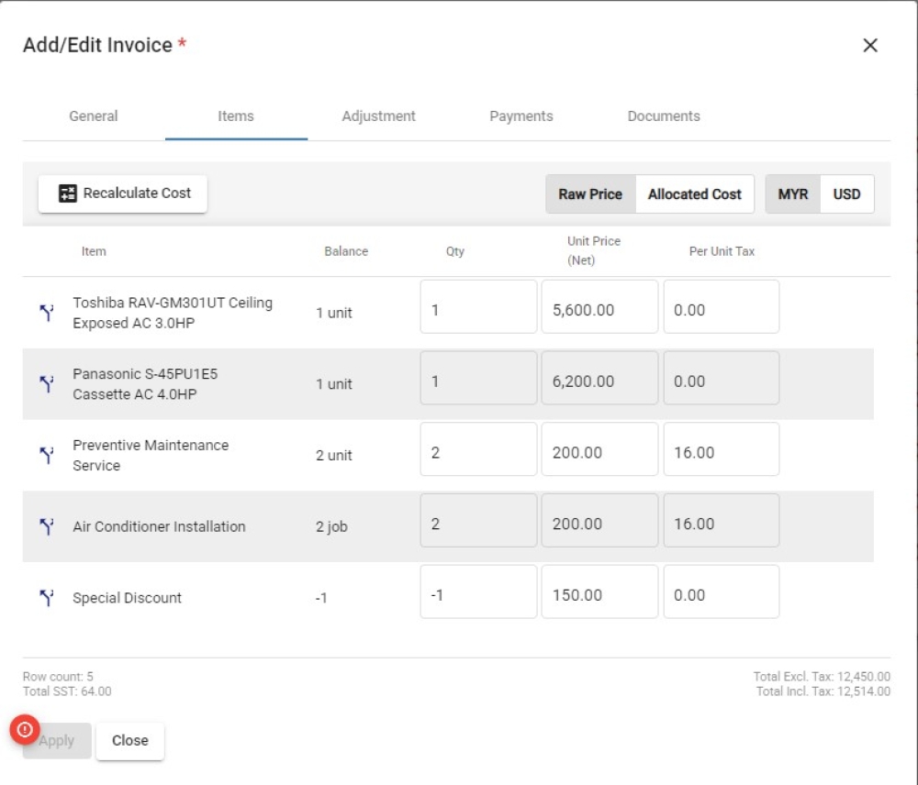Click split icon for Toshiba RAV-GM301UT row

(46, 313)
